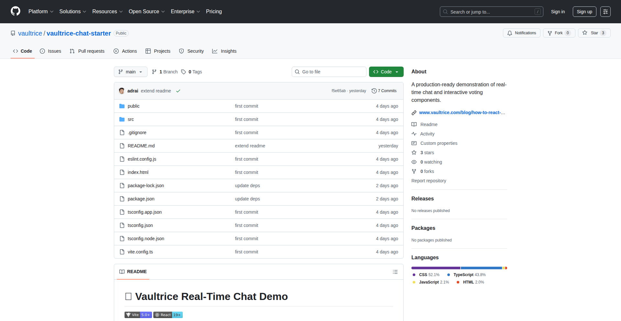Open the 7 Commits history
This screenshot has width=621, height=321.
coord(384,91)
